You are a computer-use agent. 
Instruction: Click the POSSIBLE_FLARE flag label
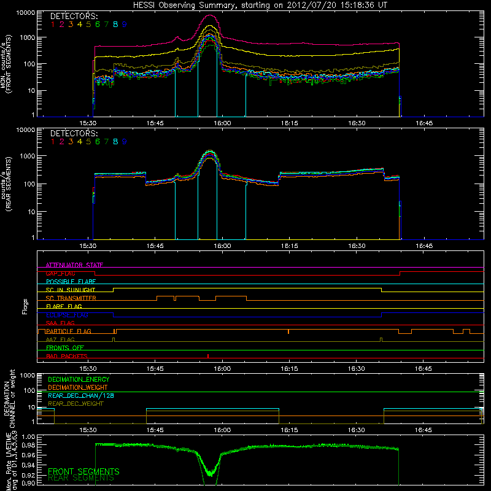pos(71,282)
